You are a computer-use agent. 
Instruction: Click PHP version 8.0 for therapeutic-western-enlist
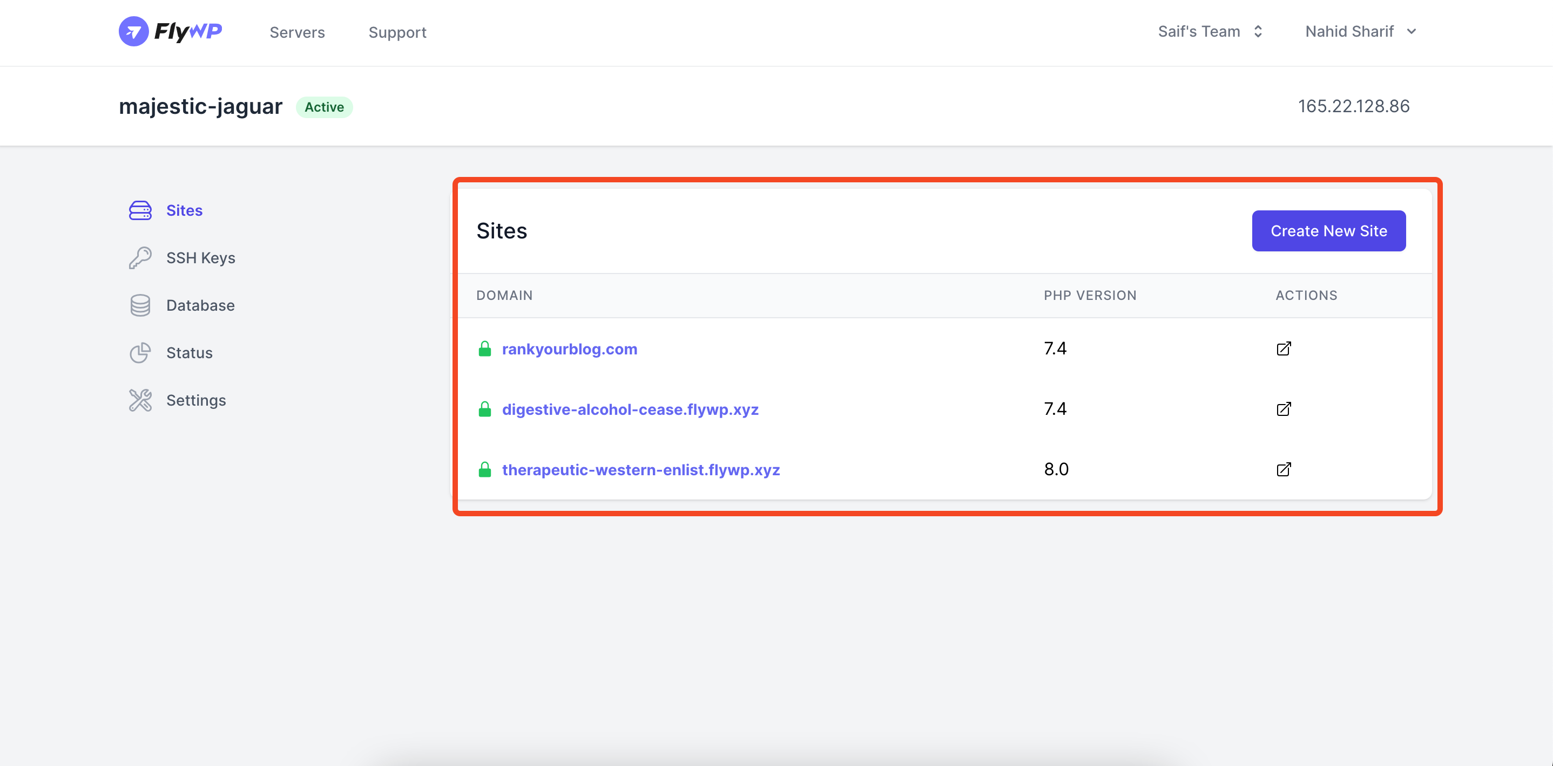pyautogui.click(x=1056, y=469)
